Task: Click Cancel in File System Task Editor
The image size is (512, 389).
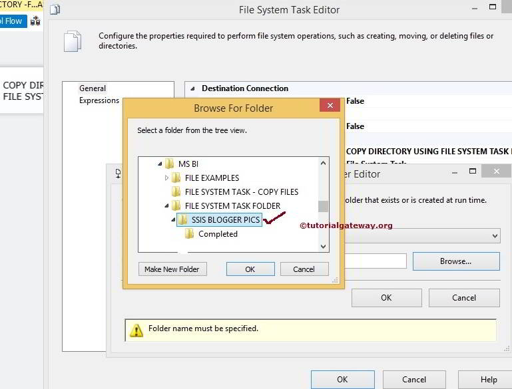Action: point(414,380)
